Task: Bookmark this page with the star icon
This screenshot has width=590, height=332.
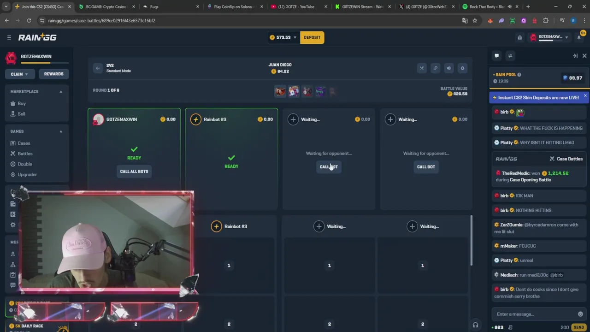Action: click(475, 20)
